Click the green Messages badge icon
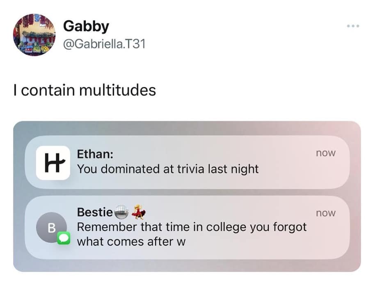 click(x=64, y=238)
